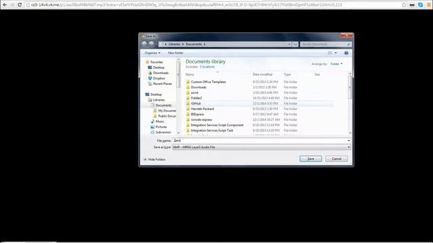Click the navigation pane scroll down arrow
Image resolution: width=433 pixels, height=243 pixels.
[x=179, y=133]
